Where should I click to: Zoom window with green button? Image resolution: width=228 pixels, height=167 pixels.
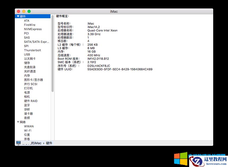point(29,11)
